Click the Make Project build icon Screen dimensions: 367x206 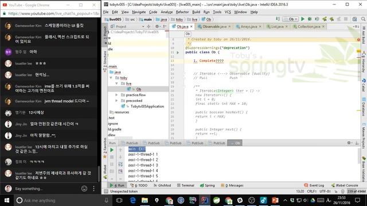[278, 19]
